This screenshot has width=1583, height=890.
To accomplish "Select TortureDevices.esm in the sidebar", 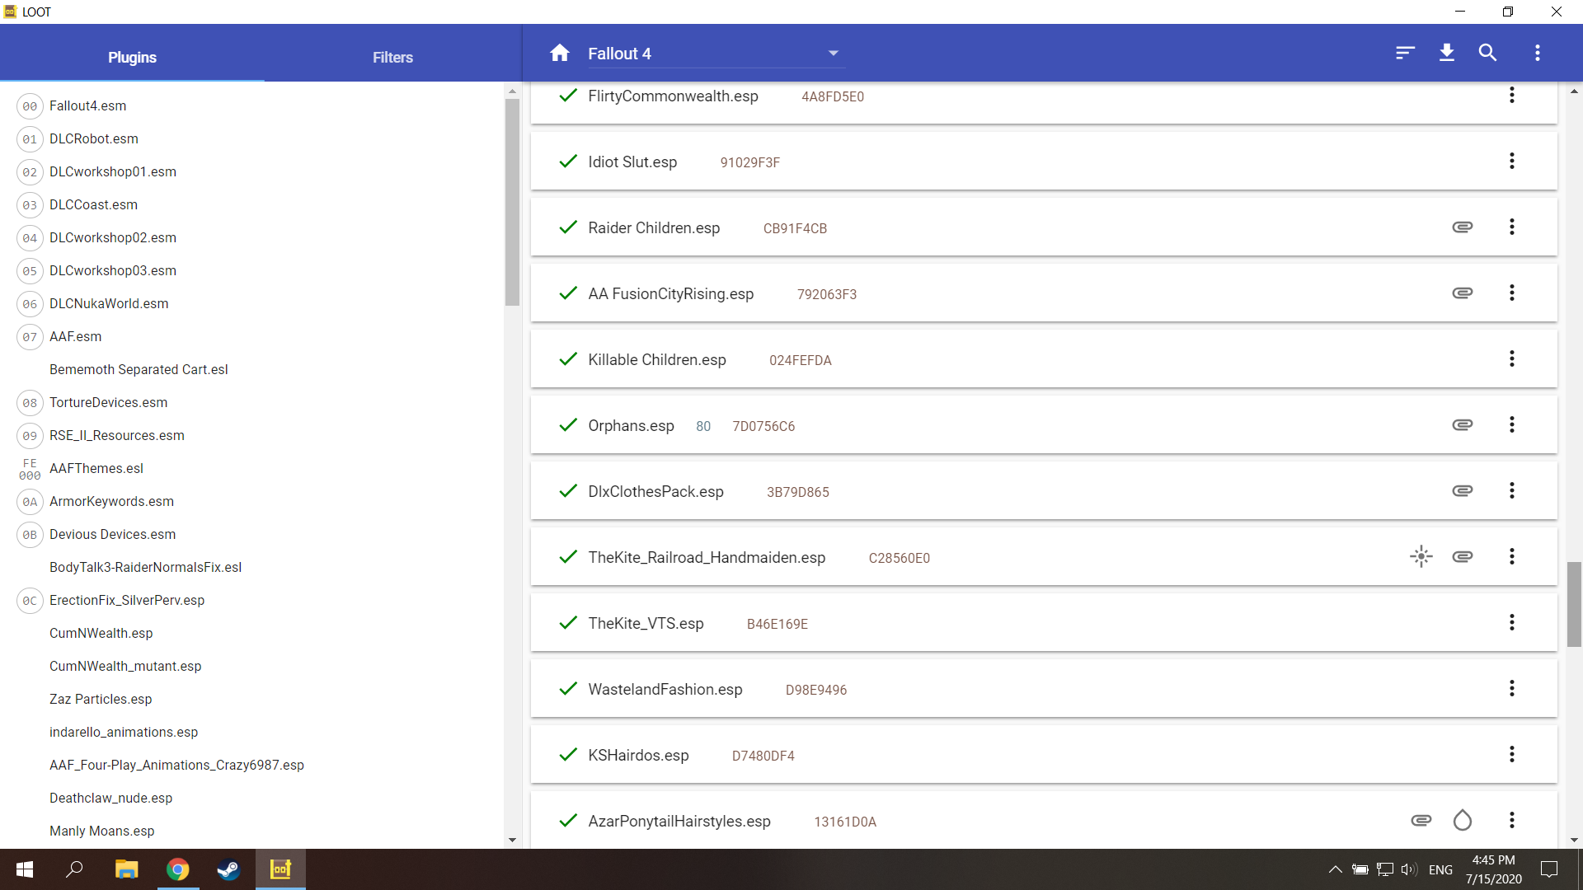I will [x=108, y=402].
